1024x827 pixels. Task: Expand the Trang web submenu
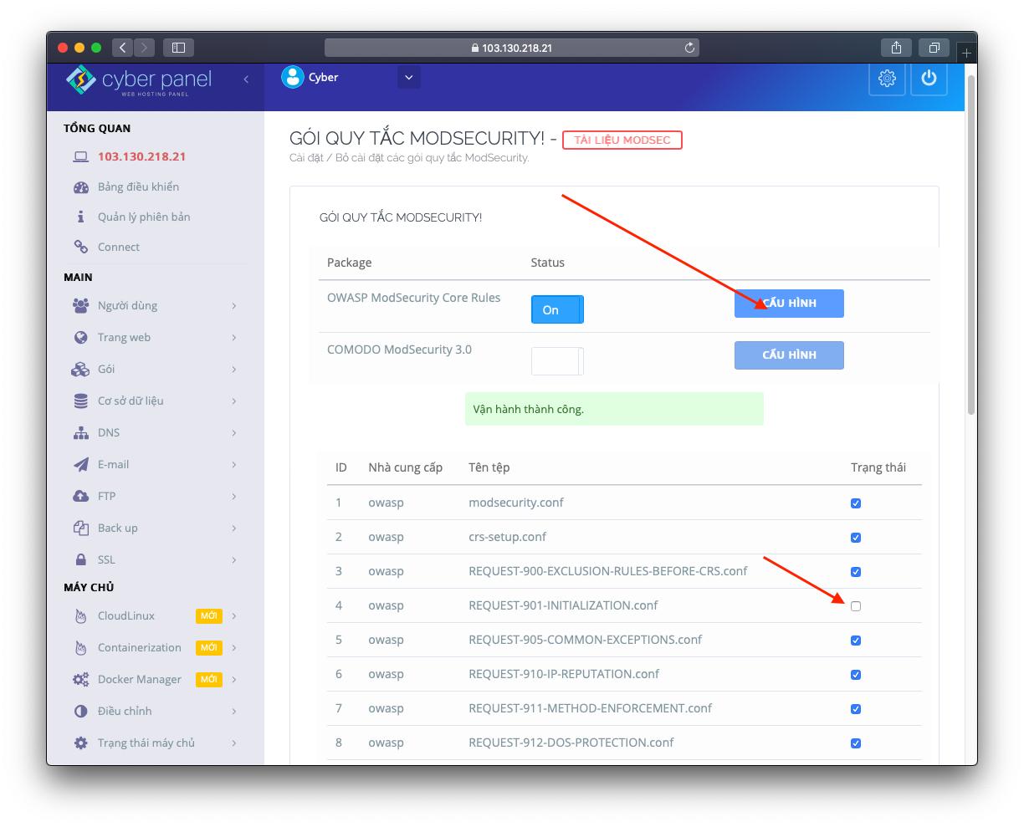[x=234, y=338]
